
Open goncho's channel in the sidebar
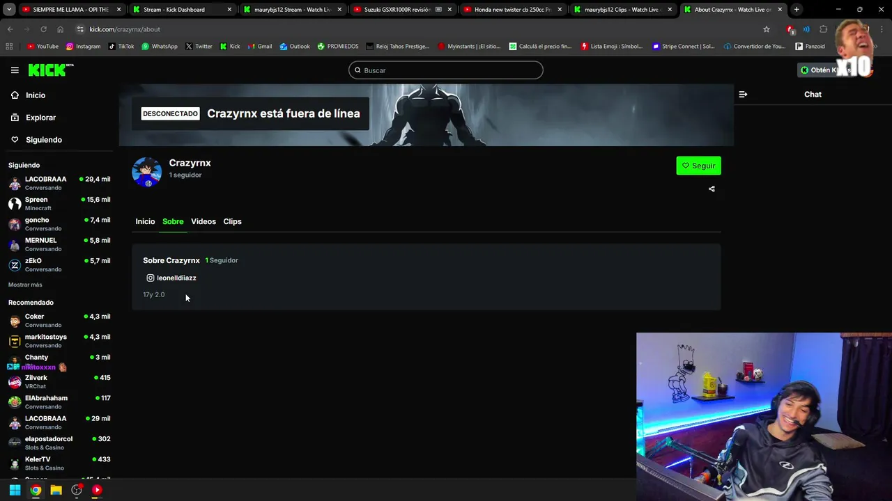click(59, 224)
